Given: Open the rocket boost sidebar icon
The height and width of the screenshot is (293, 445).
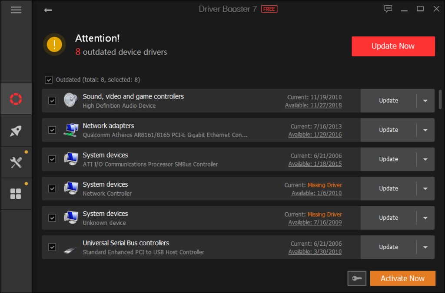Looking at the screenshot, I should tap(16, 131).
